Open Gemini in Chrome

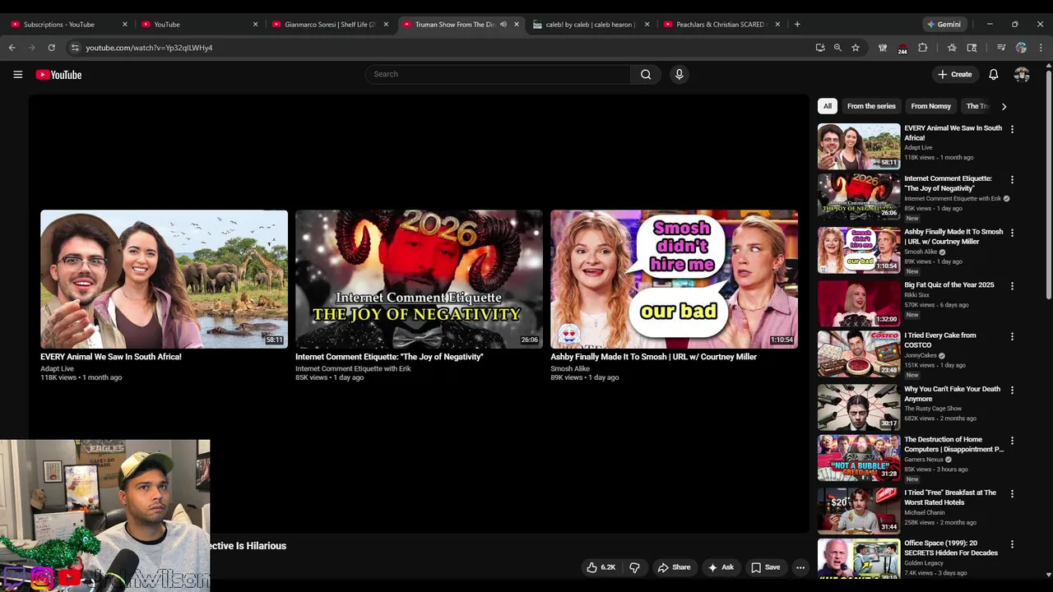point(943,24)
